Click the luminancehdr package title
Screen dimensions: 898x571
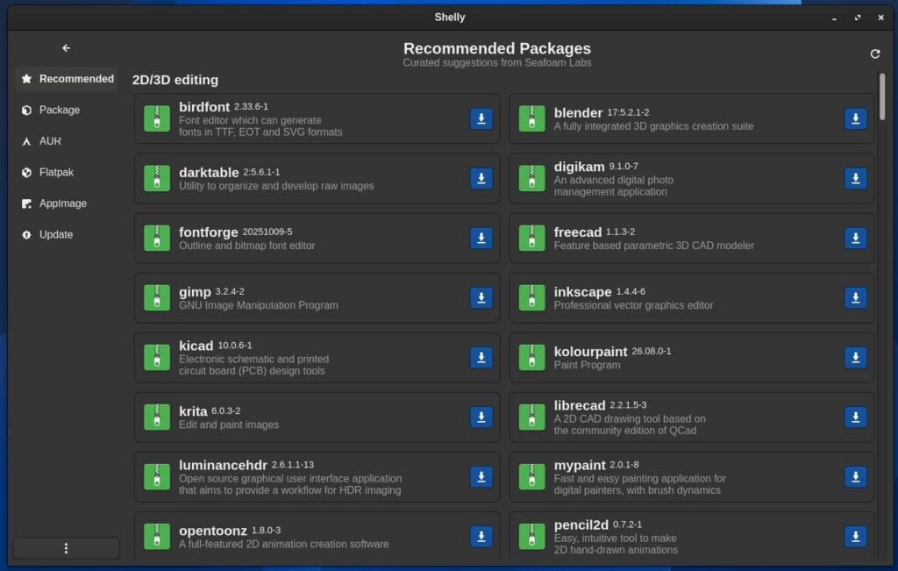[223, 465]
